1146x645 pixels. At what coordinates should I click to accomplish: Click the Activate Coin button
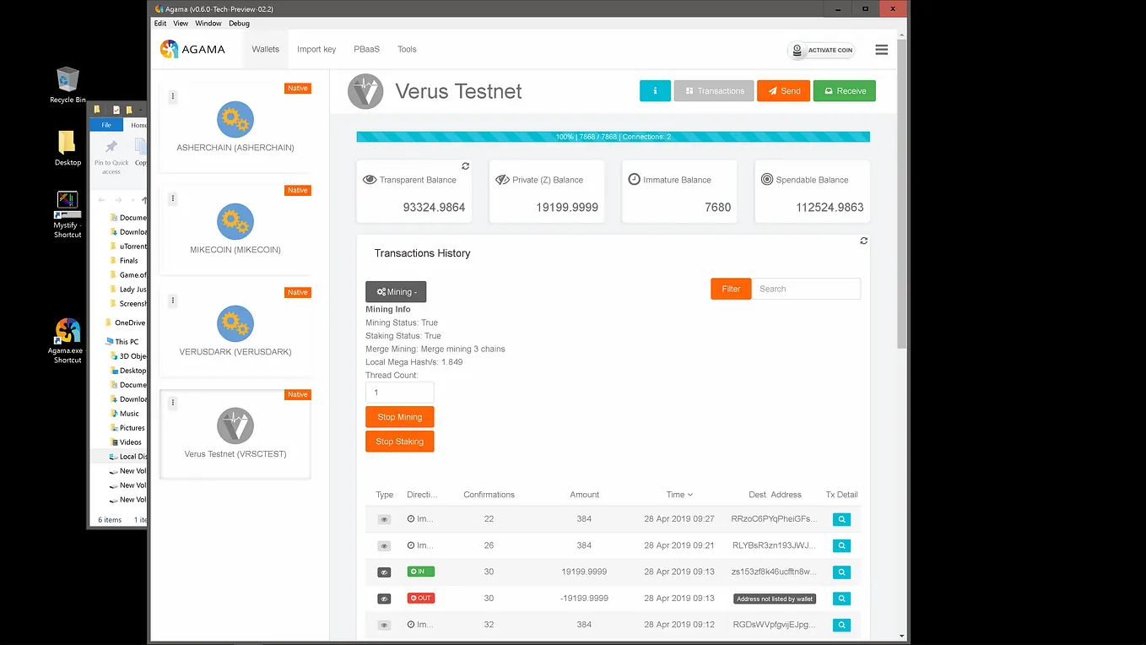[821, 50]
